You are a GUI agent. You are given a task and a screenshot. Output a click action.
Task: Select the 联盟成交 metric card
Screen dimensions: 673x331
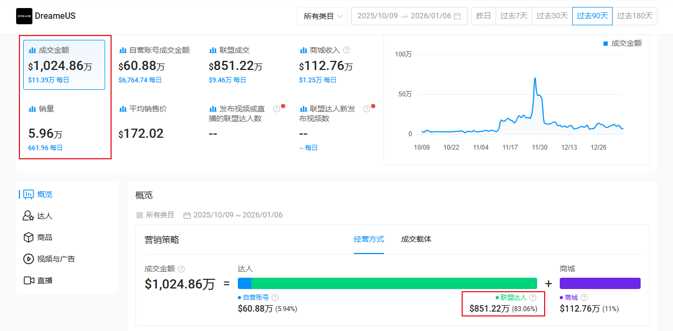click(244, 65)
